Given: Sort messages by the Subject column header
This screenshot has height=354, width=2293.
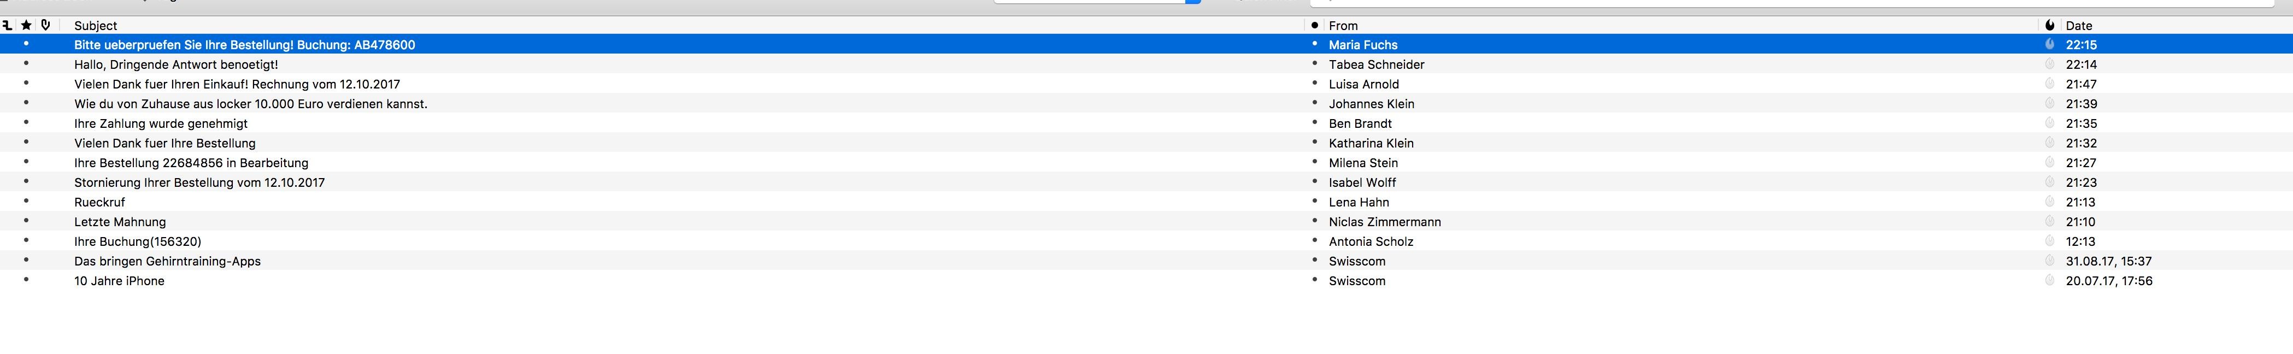Looking at the screenshot, I should tap(95, 26).
